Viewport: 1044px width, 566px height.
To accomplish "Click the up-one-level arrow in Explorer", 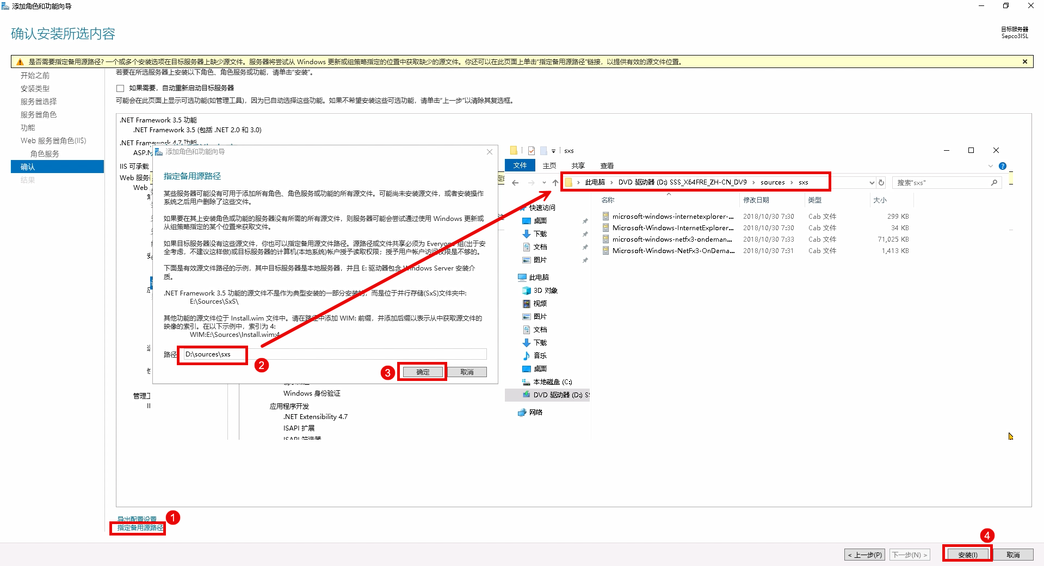I will (x=554, y=183).
